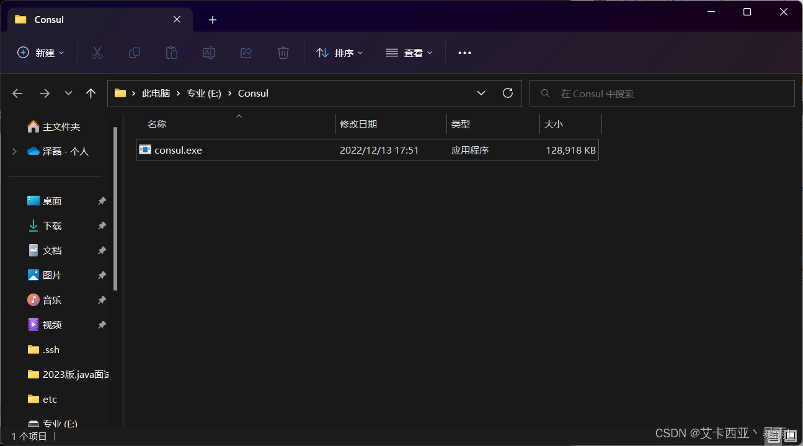Click the Share icon in toolbar
The height and width of the screenshot is (446, 803).
coord(246,53)
